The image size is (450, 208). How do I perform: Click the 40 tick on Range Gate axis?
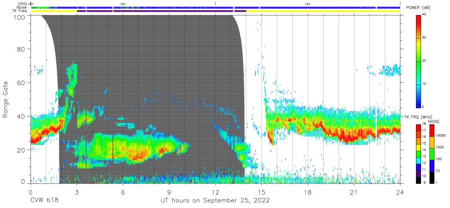[21, 116]
